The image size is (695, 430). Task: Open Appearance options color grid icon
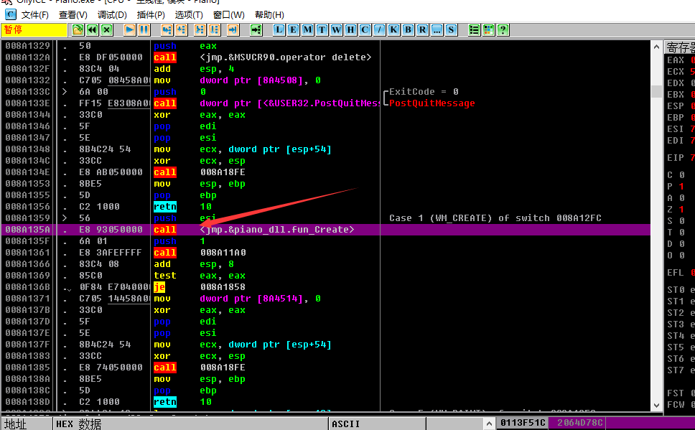(x=488, y=29)
